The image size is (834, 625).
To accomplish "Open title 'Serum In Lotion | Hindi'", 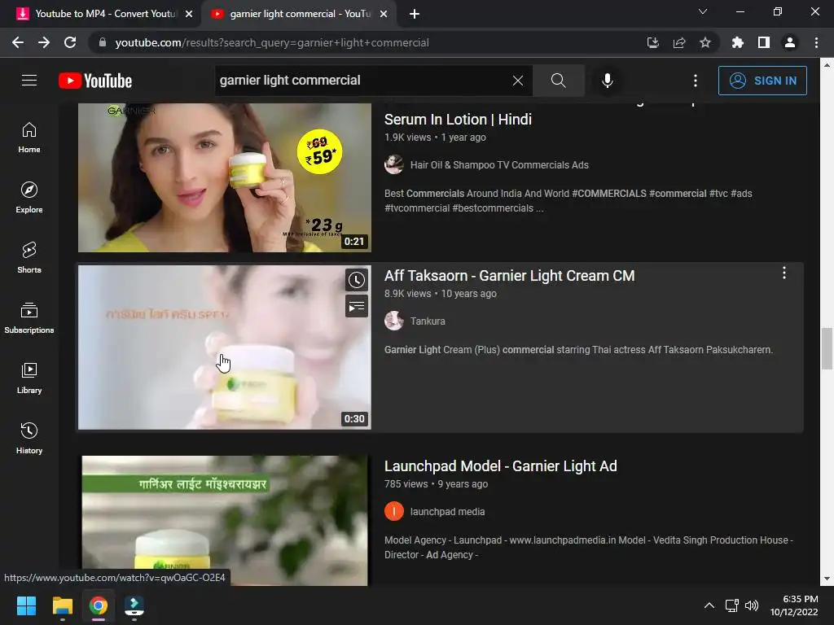I will pos(458,120).
